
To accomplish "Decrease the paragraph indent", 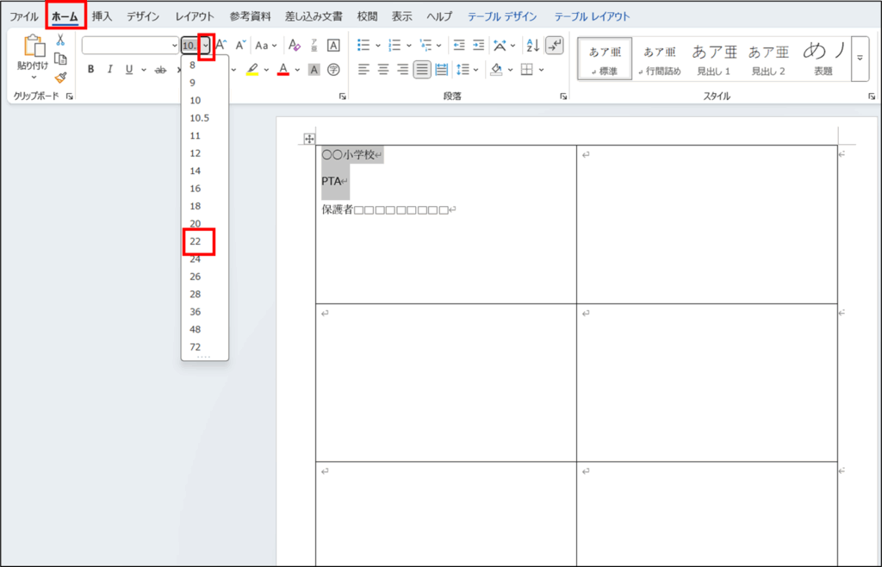I will tap(460, 46).
